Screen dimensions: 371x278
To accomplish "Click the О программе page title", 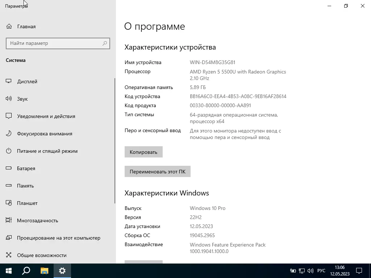I will click(154, 26).
